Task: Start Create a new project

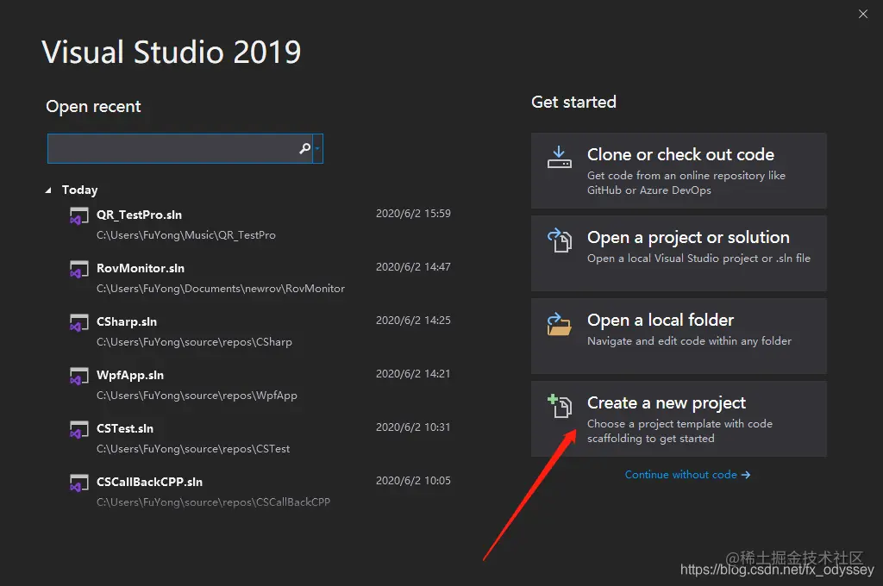Action: (x=679, y=419)
